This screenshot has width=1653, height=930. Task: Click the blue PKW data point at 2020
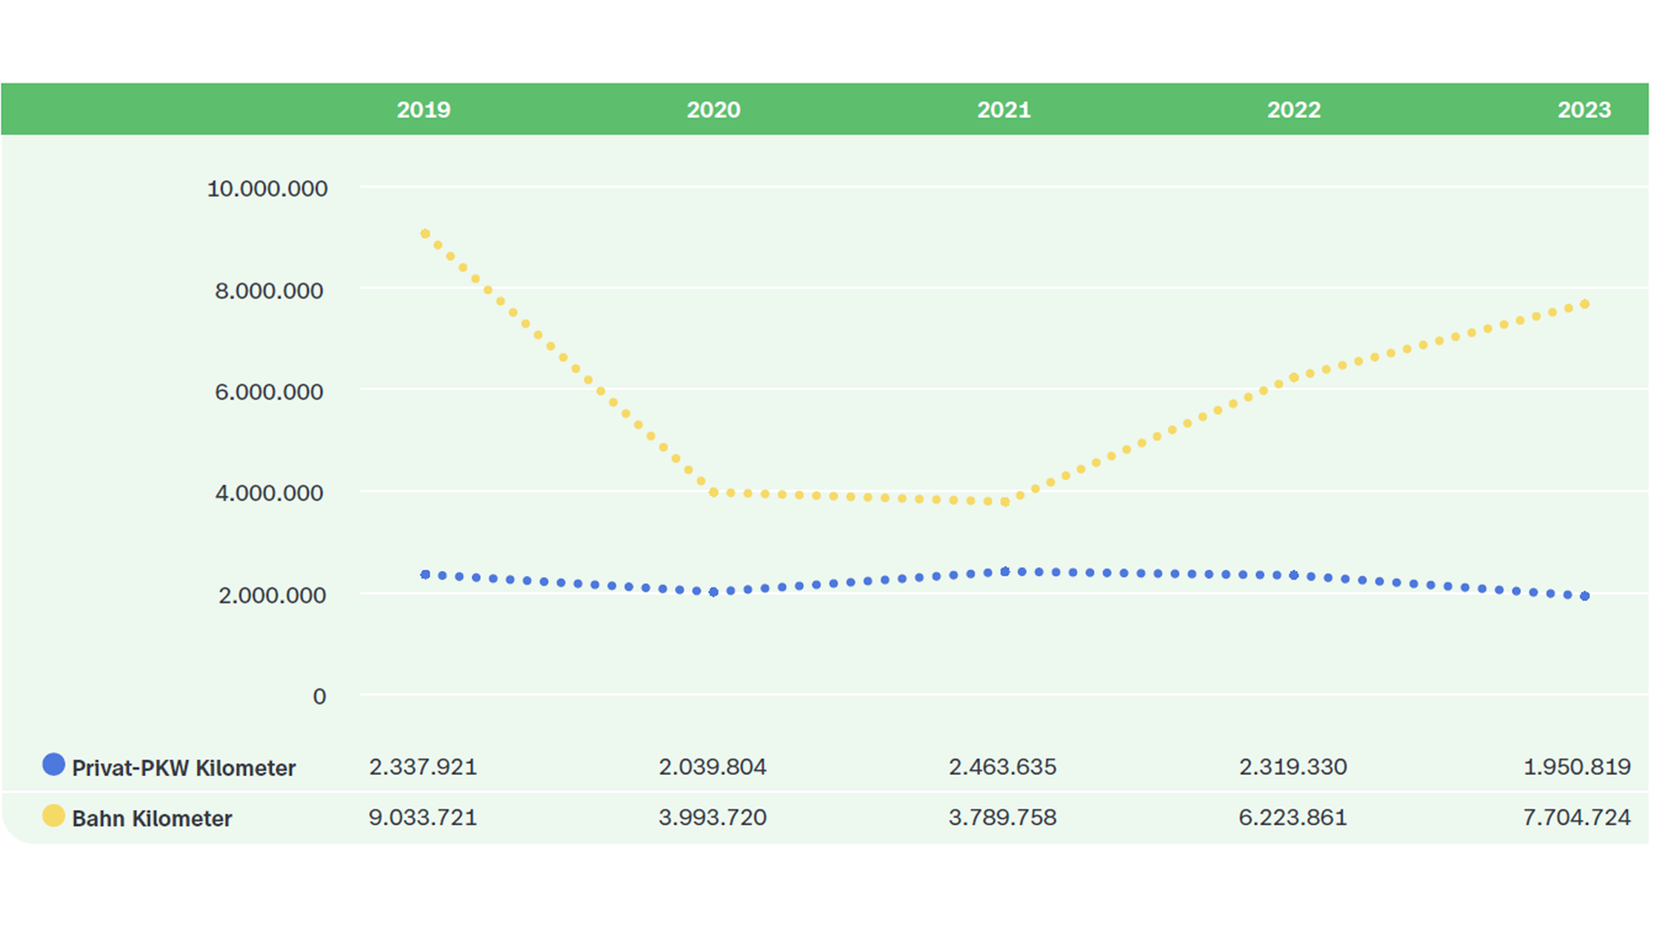714,592
